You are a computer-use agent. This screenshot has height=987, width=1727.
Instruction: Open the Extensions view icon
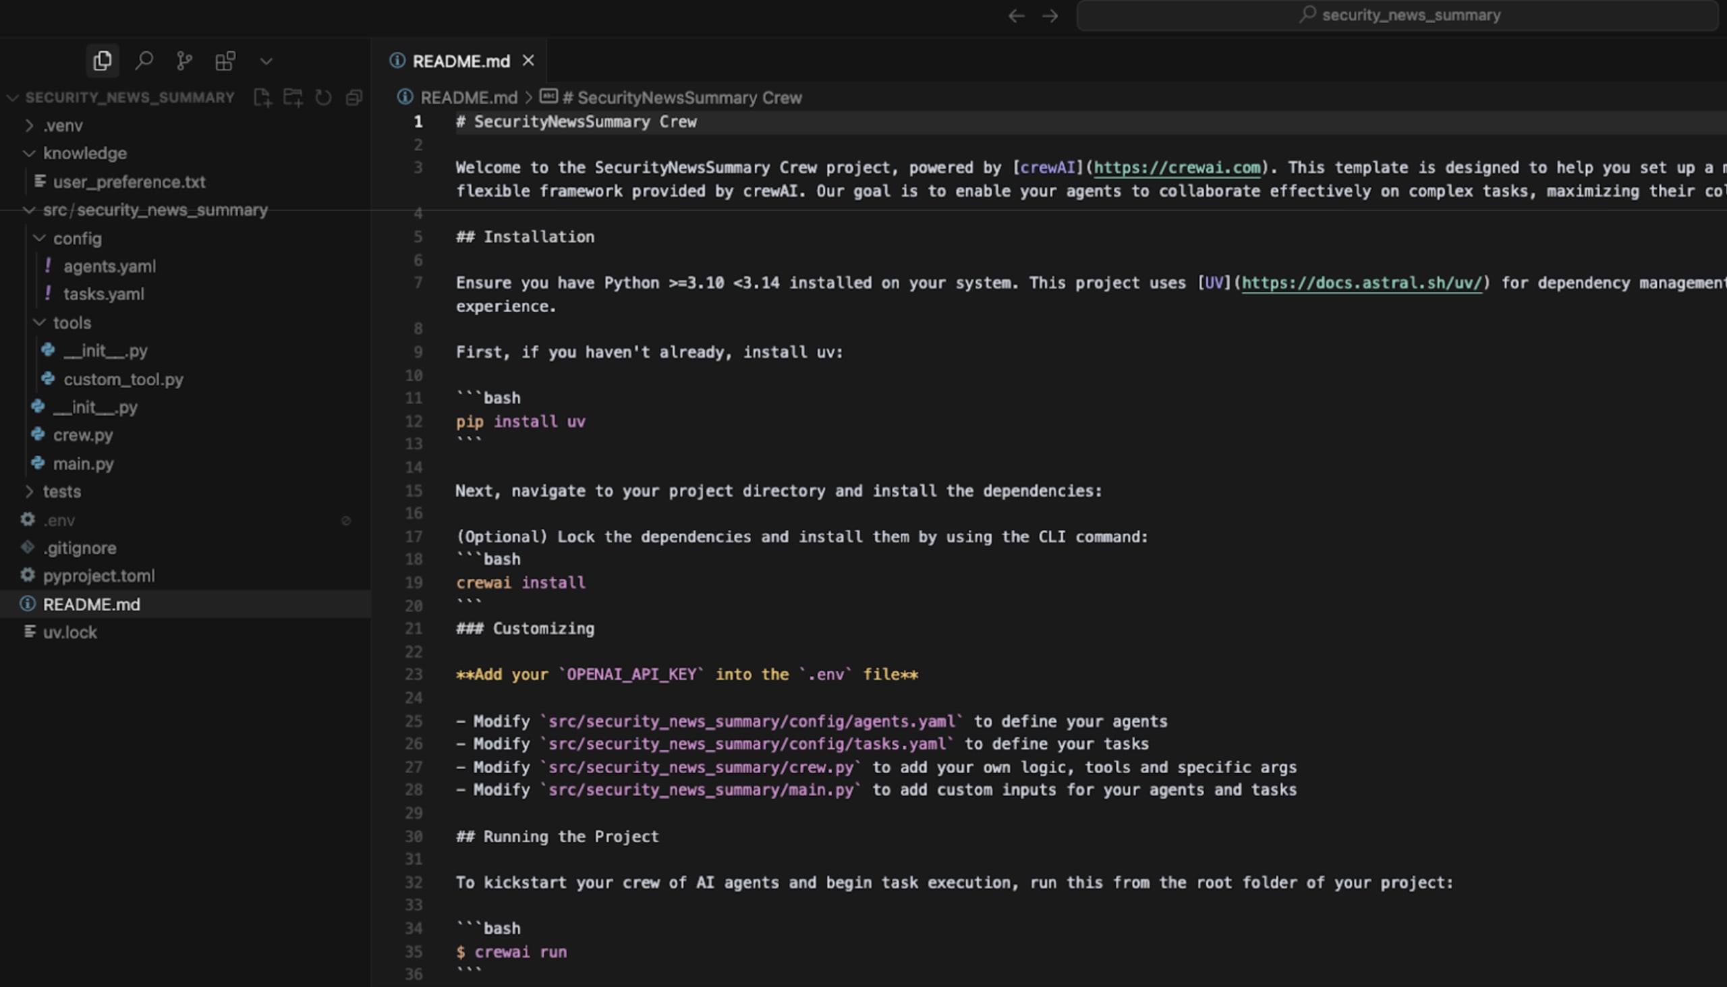225,61
